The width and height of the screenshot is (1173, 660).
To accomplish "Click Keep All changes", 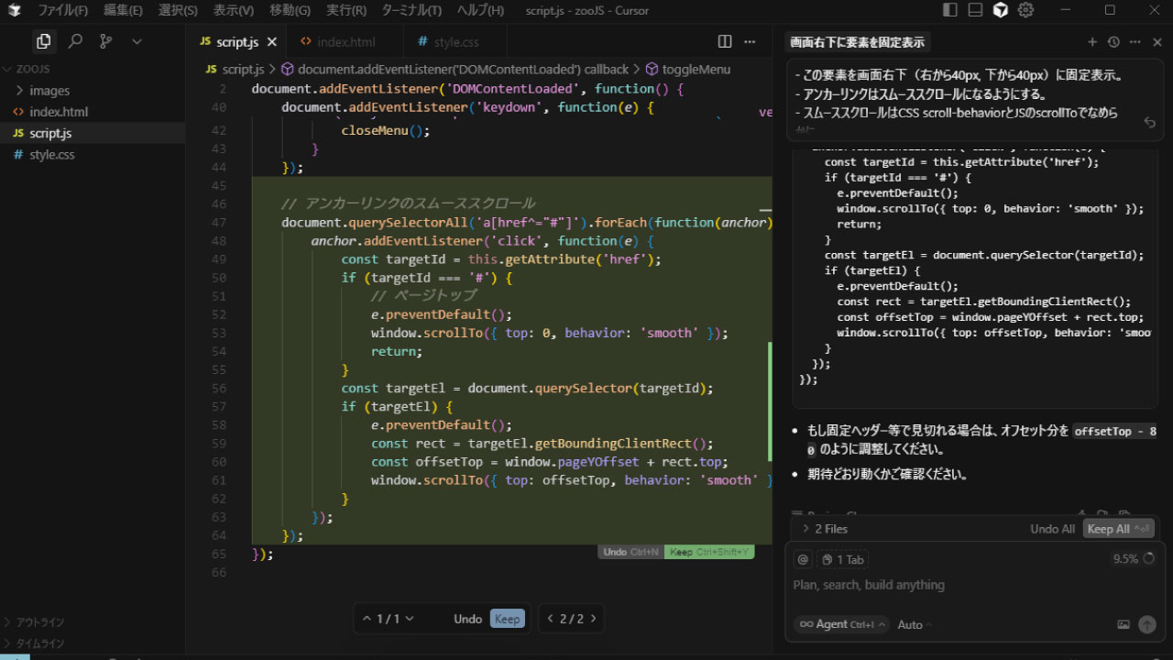I will pyautogui.click(x=1117, y=529).
